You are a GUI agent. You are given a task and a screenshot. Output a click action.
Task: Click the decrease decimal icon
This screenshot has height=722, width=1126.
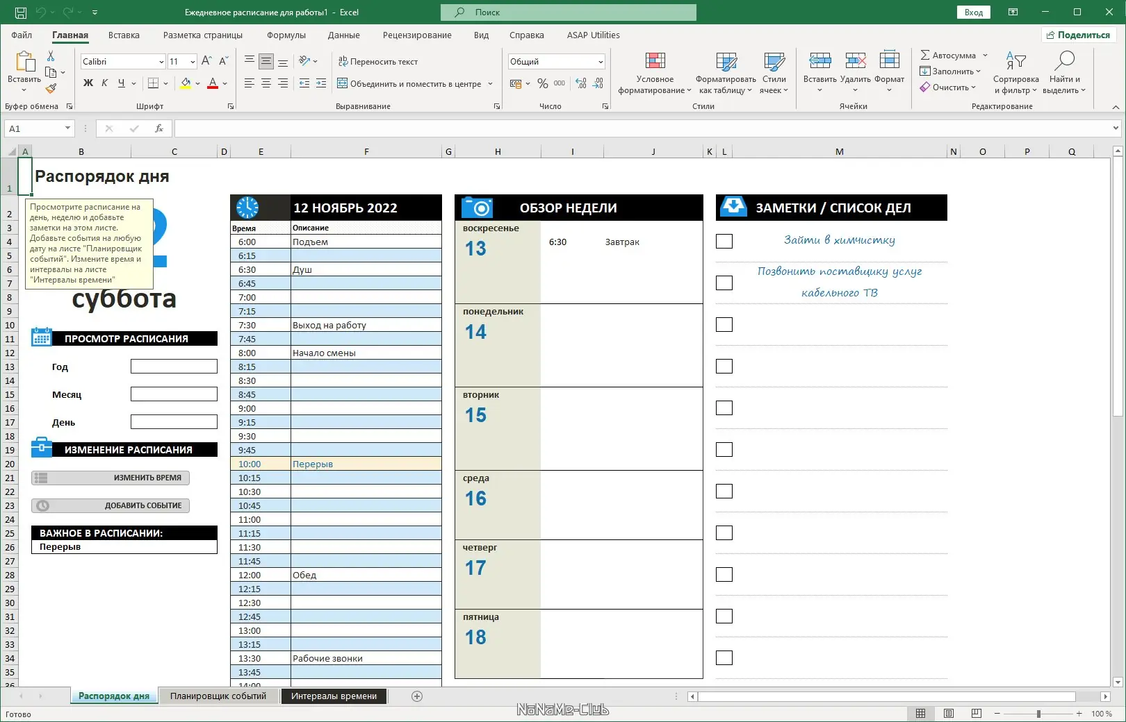click(598, 83)
